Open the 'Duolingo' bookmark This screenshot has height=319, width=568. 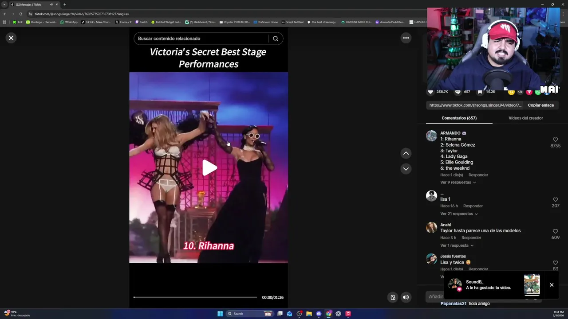point(41,22)
